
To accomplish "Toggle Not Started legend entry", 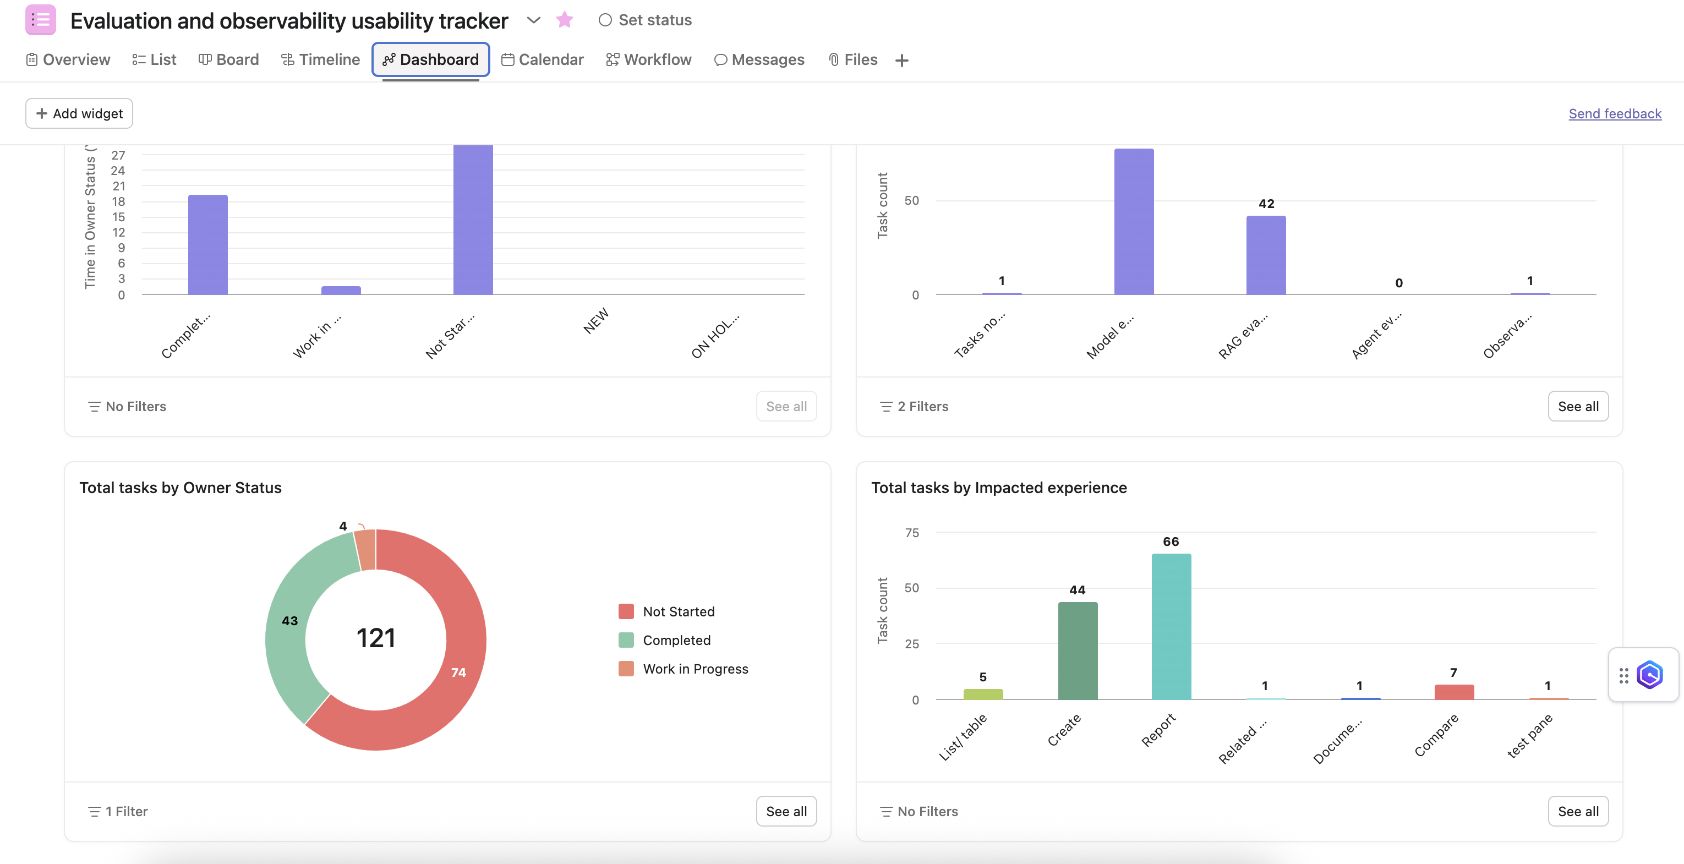I will pos(678,611).
